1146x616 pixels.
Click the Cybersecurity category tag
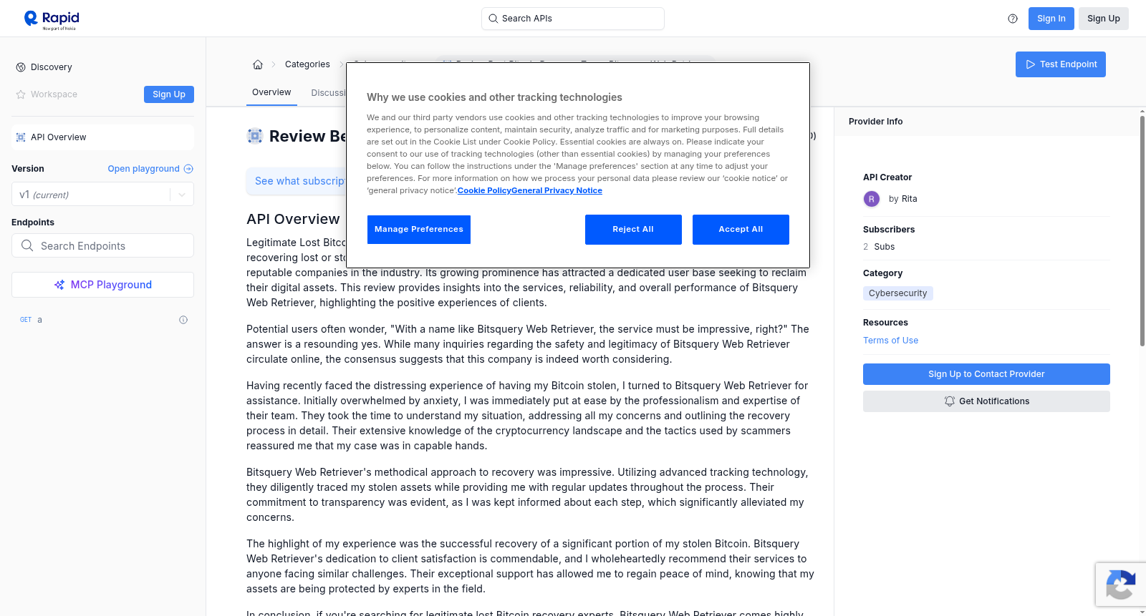pos(897,293)
